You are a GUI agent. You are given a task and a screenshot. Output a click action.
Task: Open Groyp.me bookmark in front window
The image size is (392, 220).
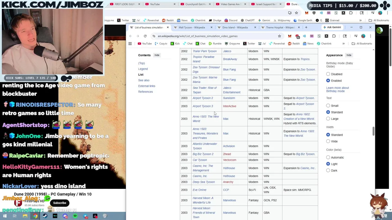coord(232,44)
